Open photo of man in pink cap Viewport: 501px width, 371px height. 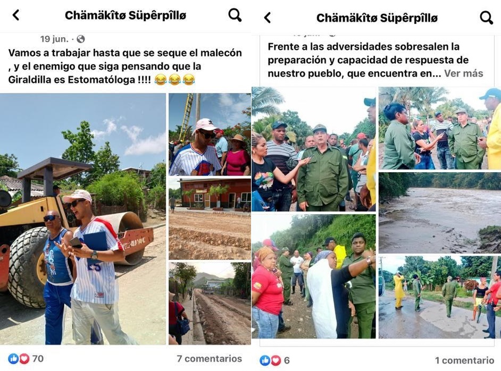[x=210, y=134]
